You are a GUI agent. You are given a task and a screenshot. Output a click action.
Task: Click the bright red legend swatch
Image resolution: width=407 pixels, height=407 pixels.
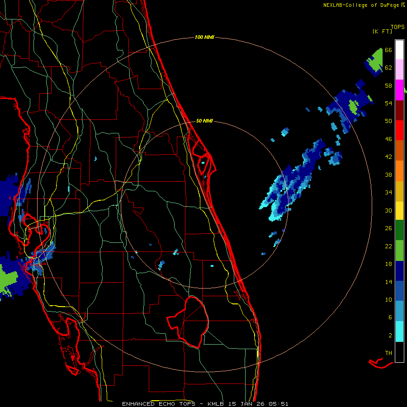399,130
